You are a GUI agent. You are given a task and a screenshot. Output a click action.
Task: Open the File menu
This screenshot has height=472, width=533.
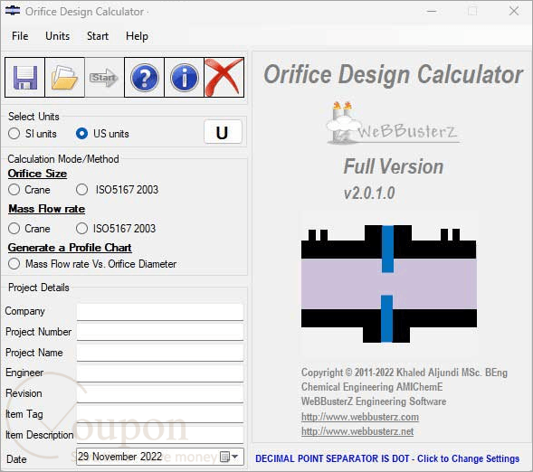click(20, 36)
